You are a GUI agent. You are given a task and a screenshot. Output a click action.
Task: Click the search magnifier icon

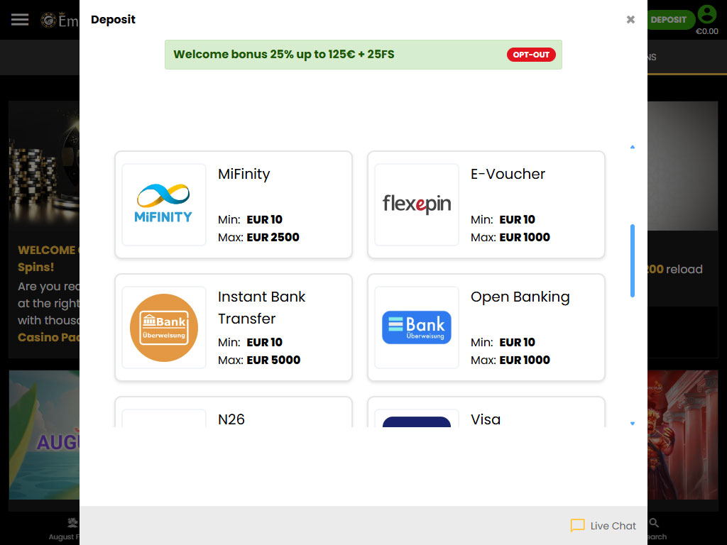(x=654, y=523)
